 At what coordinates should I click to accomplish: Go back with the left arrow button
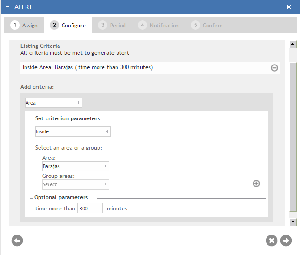point(17,241)
